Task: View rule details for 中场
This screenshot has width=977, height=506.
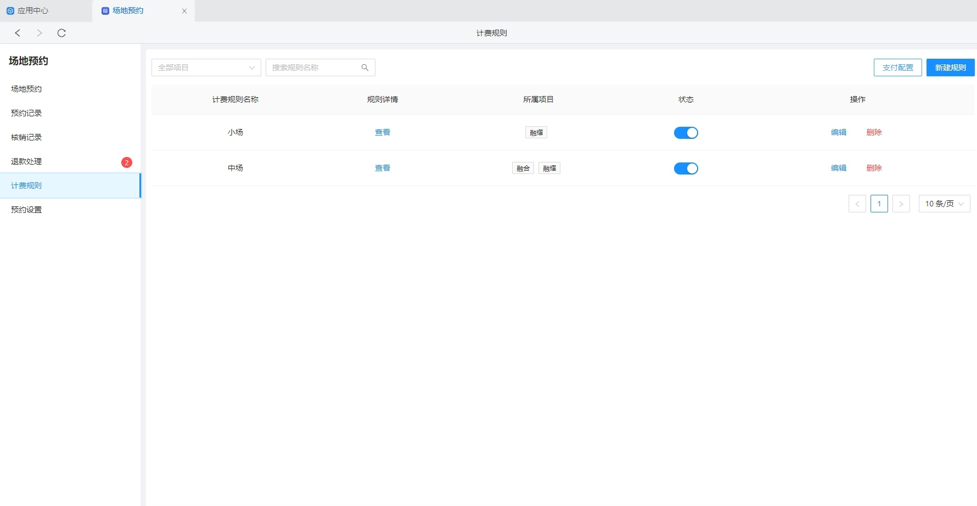Action: [x=383, y=168]
